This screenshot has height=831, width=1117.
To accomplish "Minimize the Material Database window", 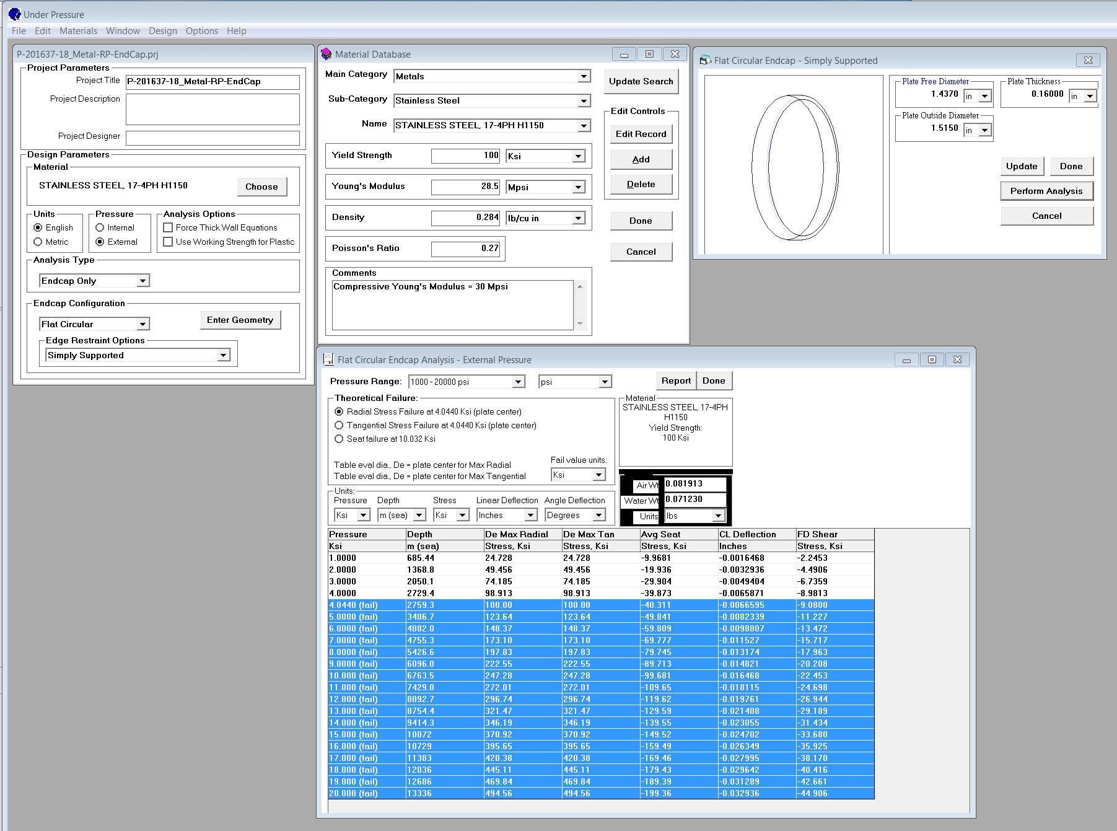I will (x=624, y=55).
